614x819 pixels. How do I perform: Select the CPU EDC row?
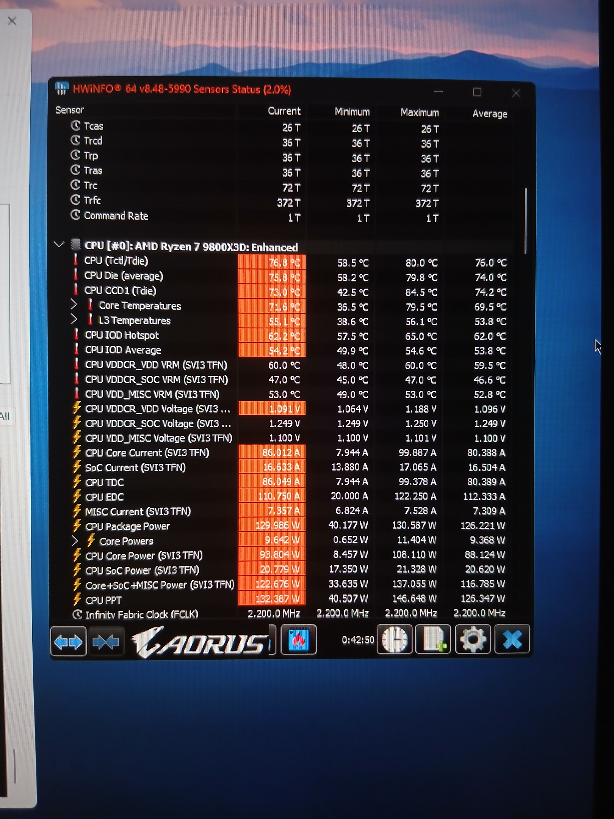(290, 496)
